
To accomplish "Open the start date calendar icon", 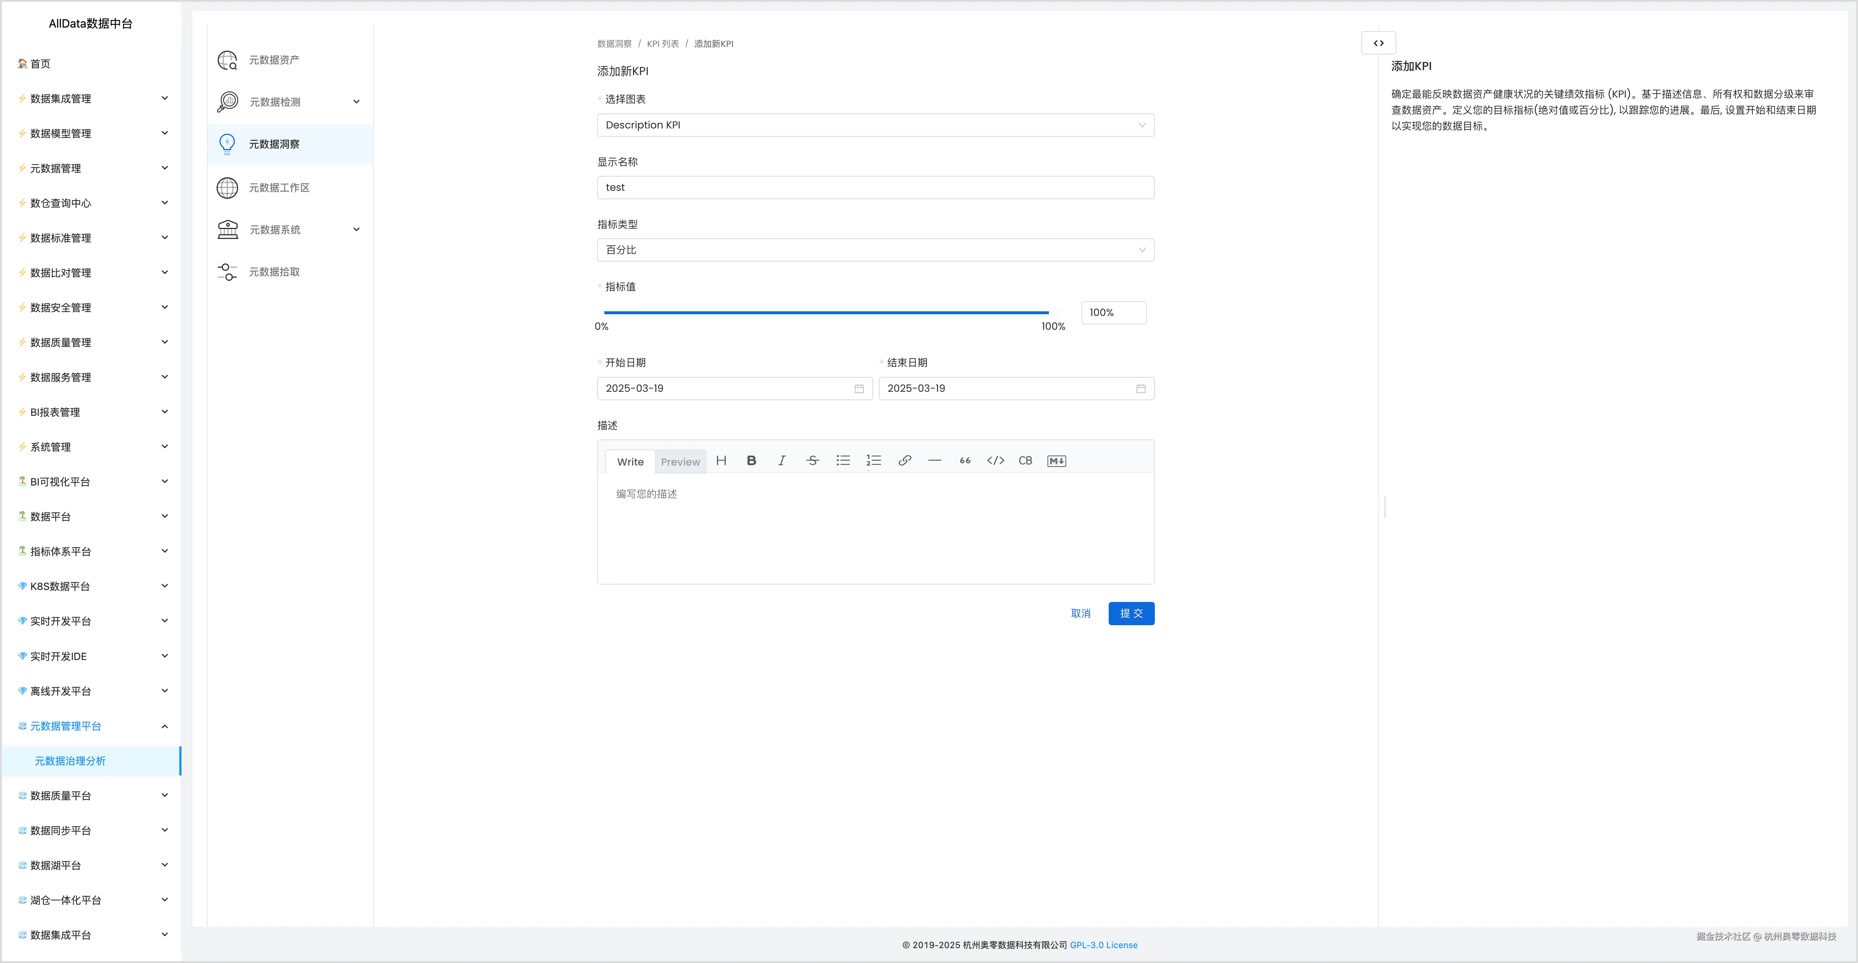I will (x=859, y=389).
